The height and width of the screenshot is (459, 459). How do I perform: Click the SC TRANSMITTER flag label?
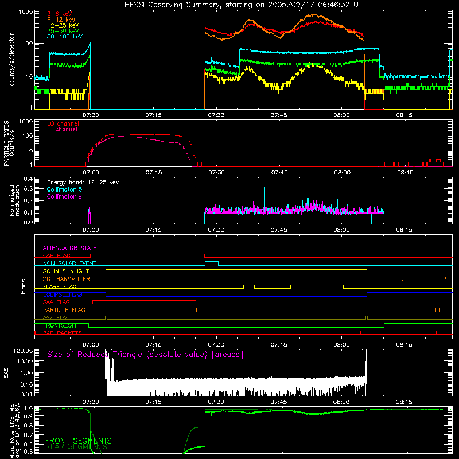(x=67, y=278)
